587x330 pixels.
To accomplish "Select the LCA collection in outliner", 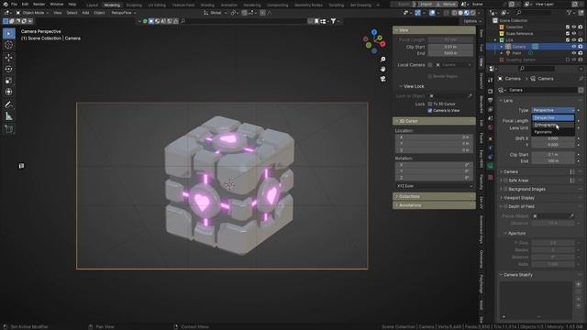I will (x=510, y=40).
